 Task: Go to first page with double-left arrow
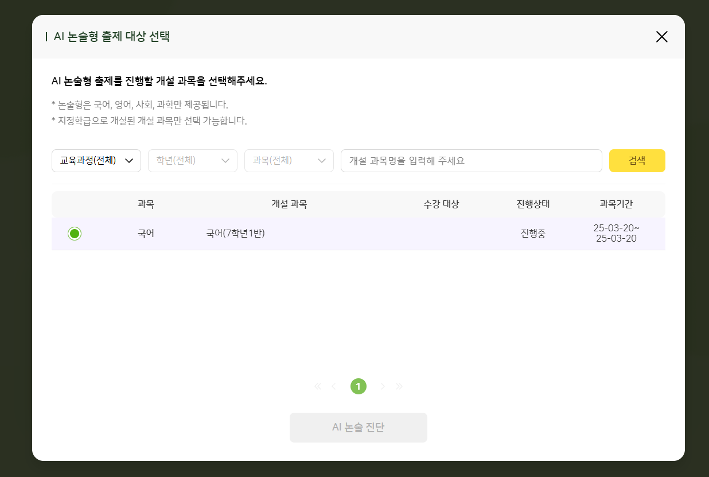tap(318, 386)
